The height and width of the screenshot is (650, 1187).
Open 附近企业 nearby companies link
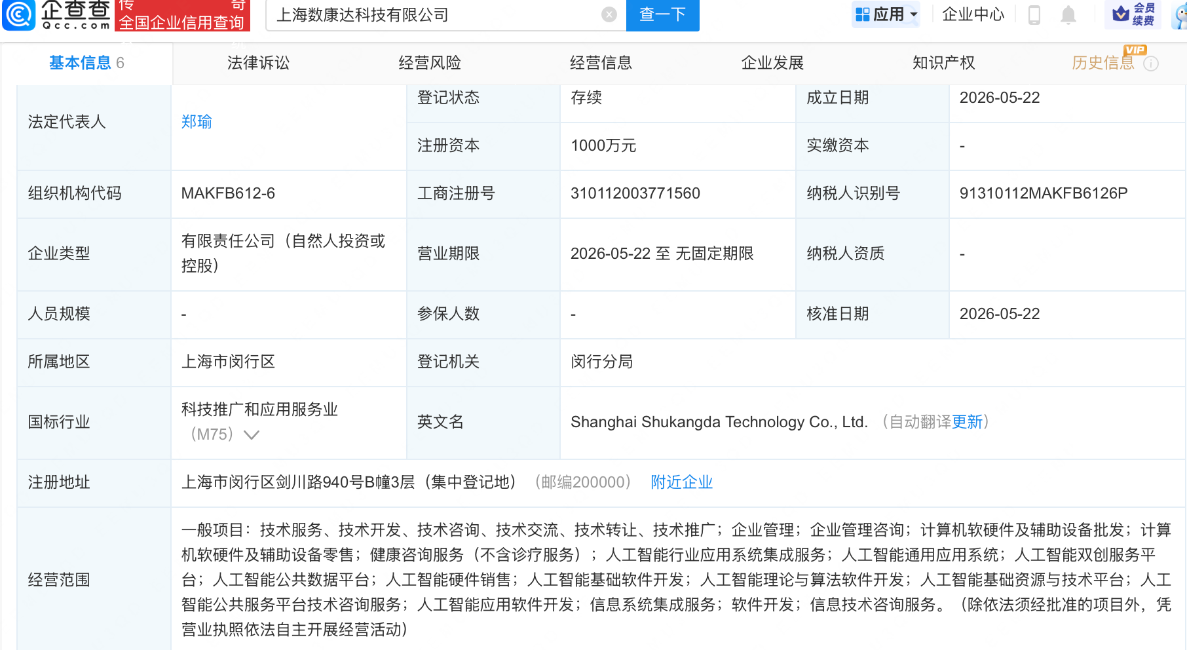681,482
